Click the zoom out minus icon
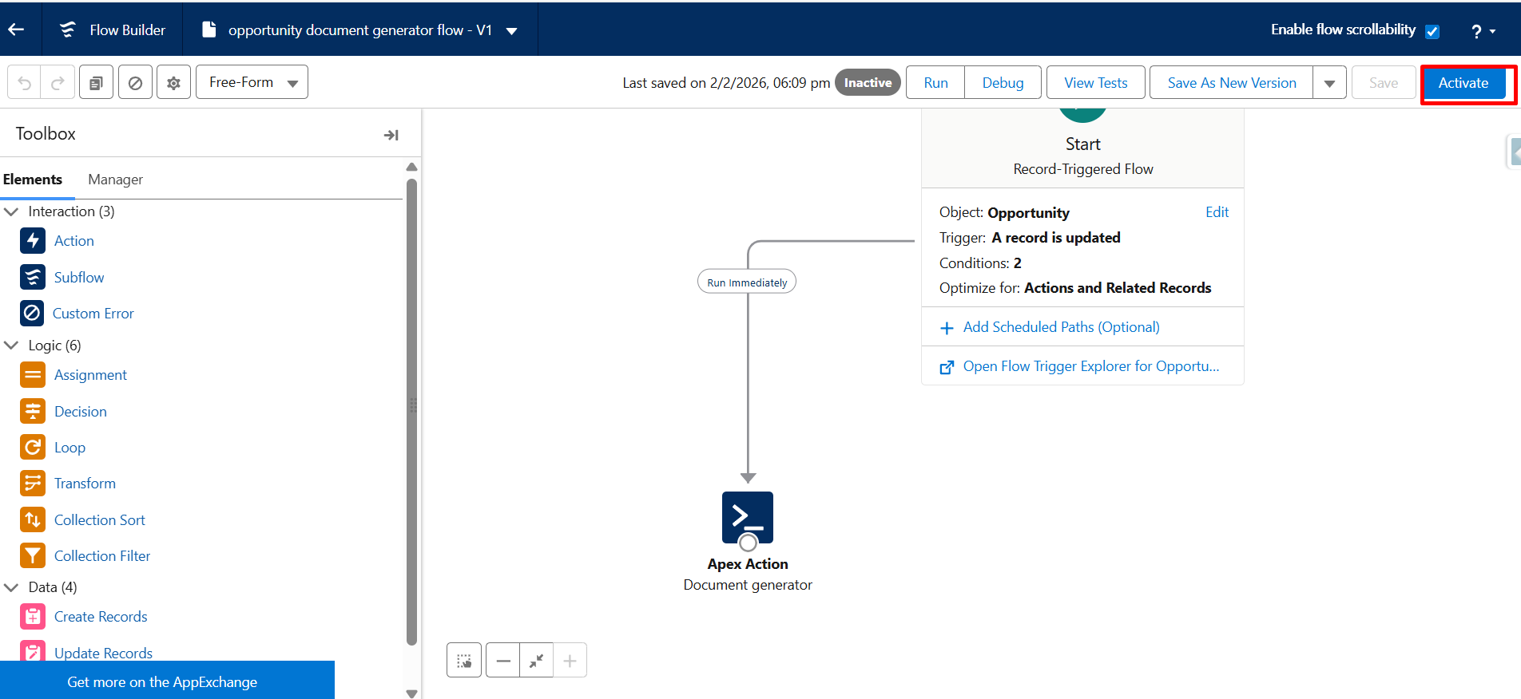 pyautogui.click(x=502, y=661)
